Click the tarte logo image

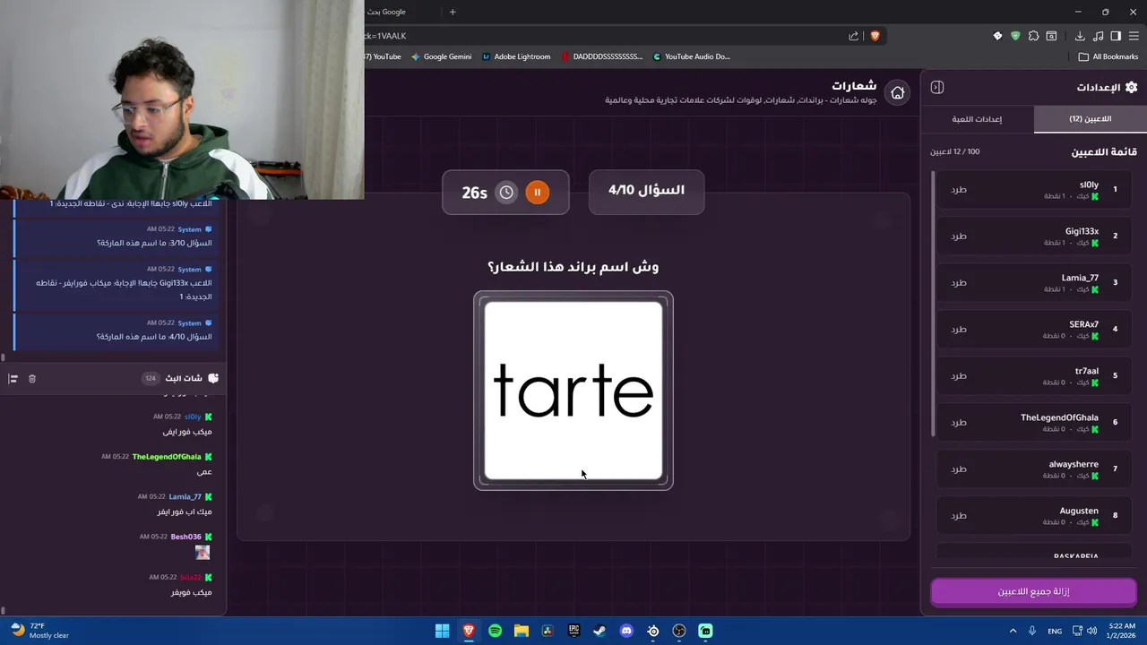pyautogui.click(x=573, y=391)
